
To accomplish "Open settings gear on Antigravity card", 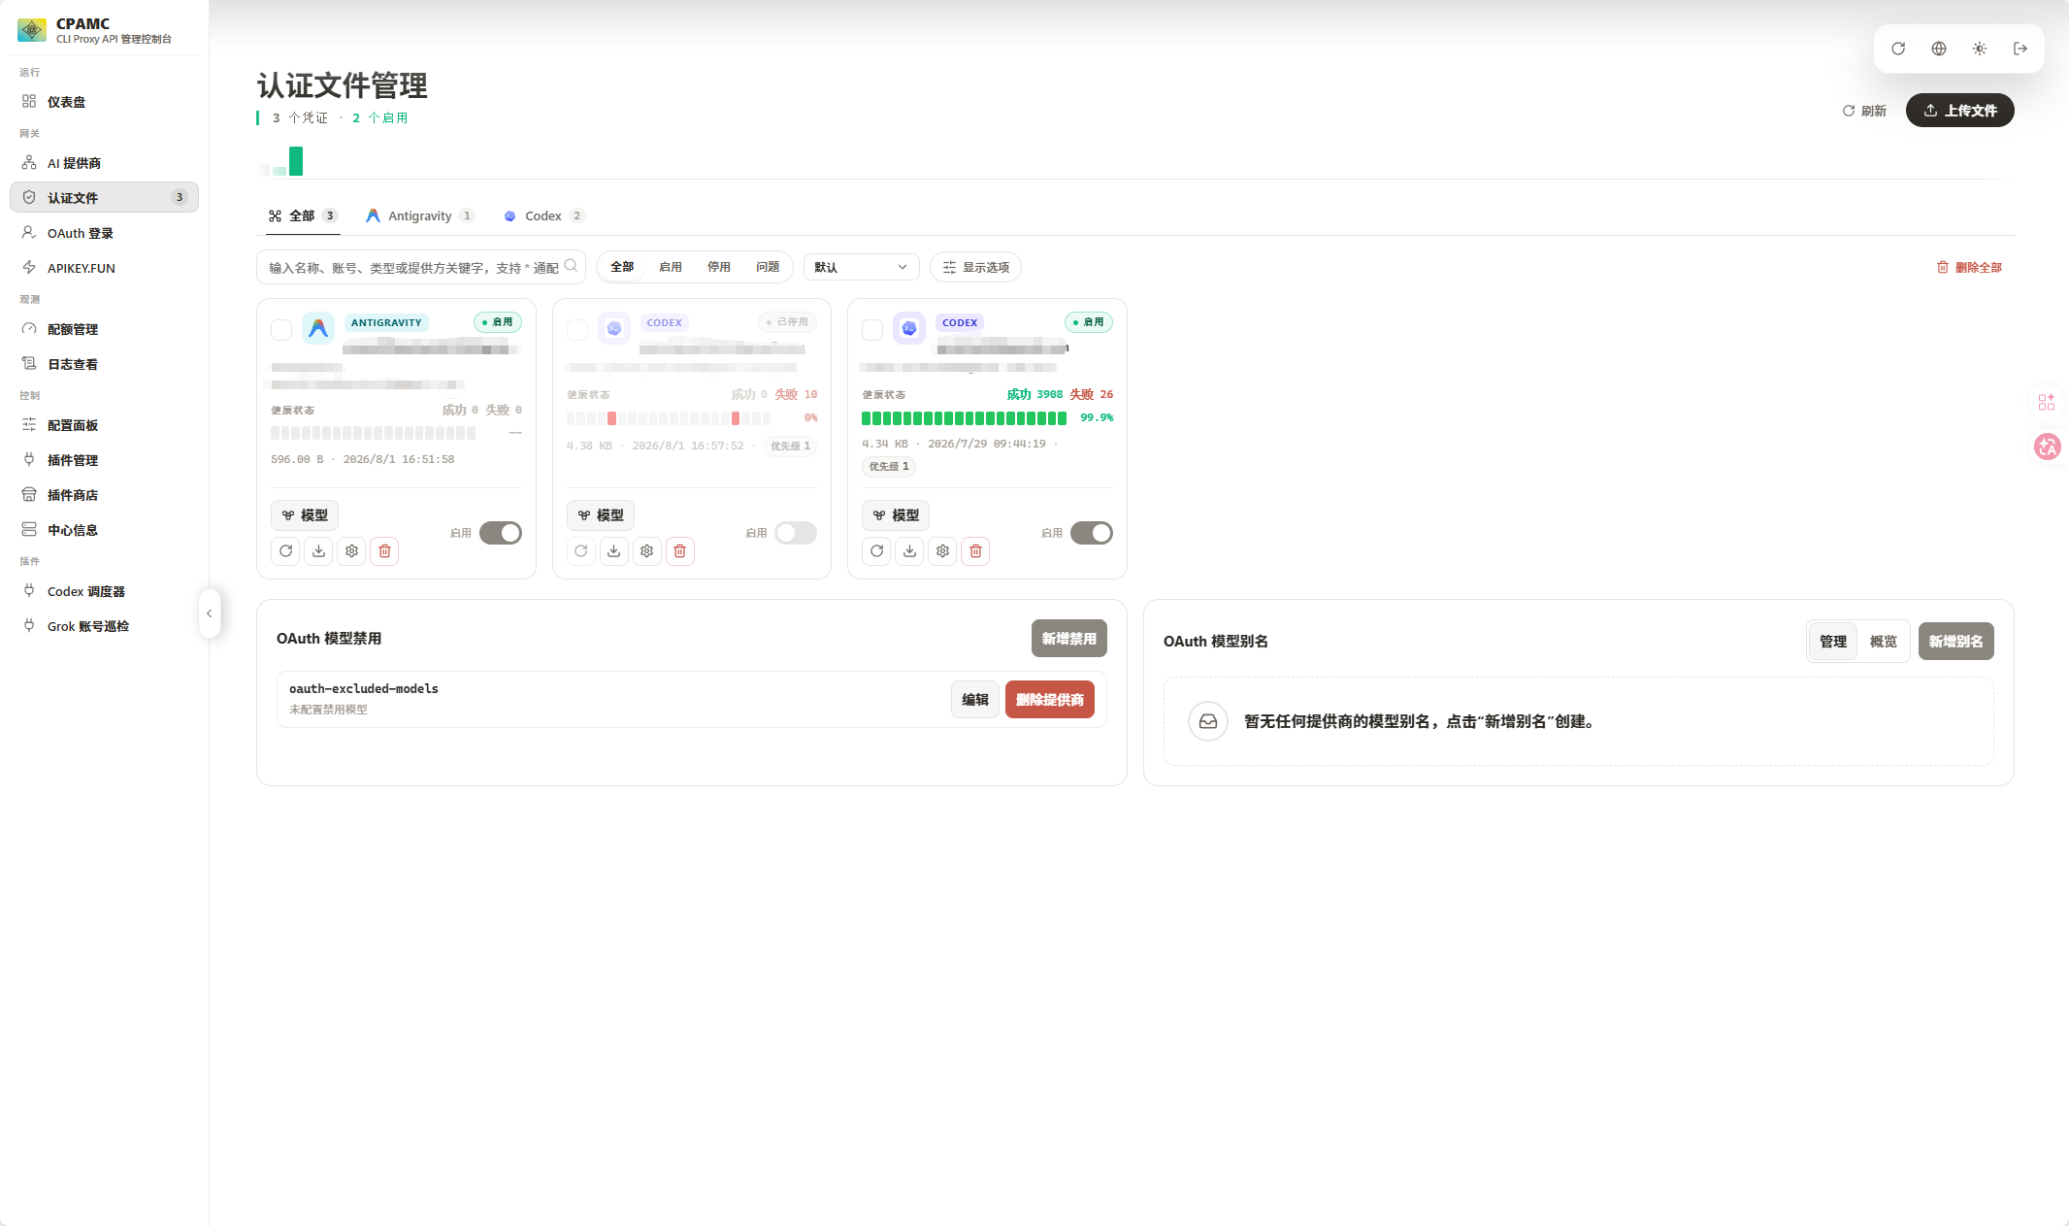I will tap(351, 551).
